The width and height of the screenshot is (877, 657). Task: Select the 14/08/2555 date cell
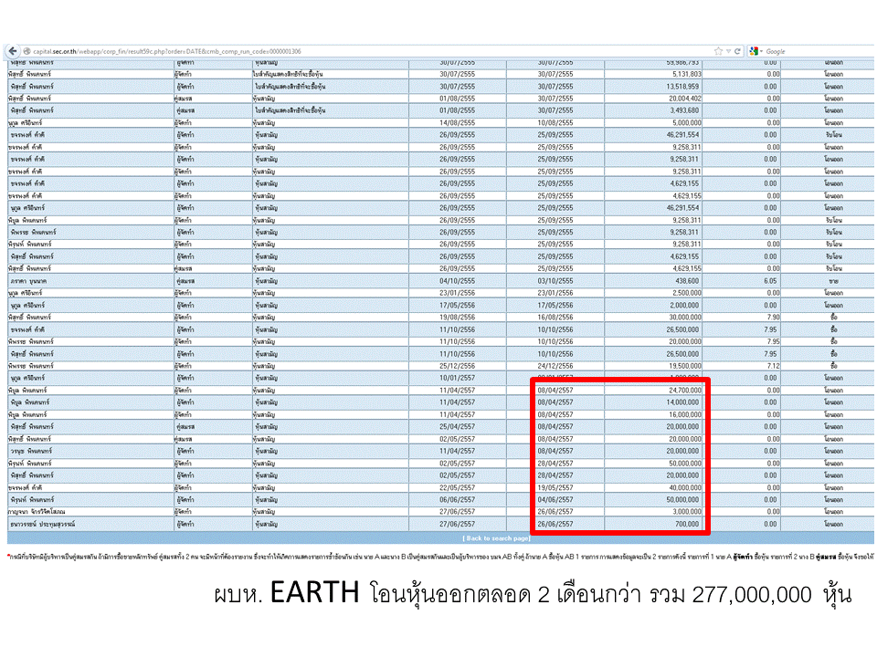coord(457,123)
